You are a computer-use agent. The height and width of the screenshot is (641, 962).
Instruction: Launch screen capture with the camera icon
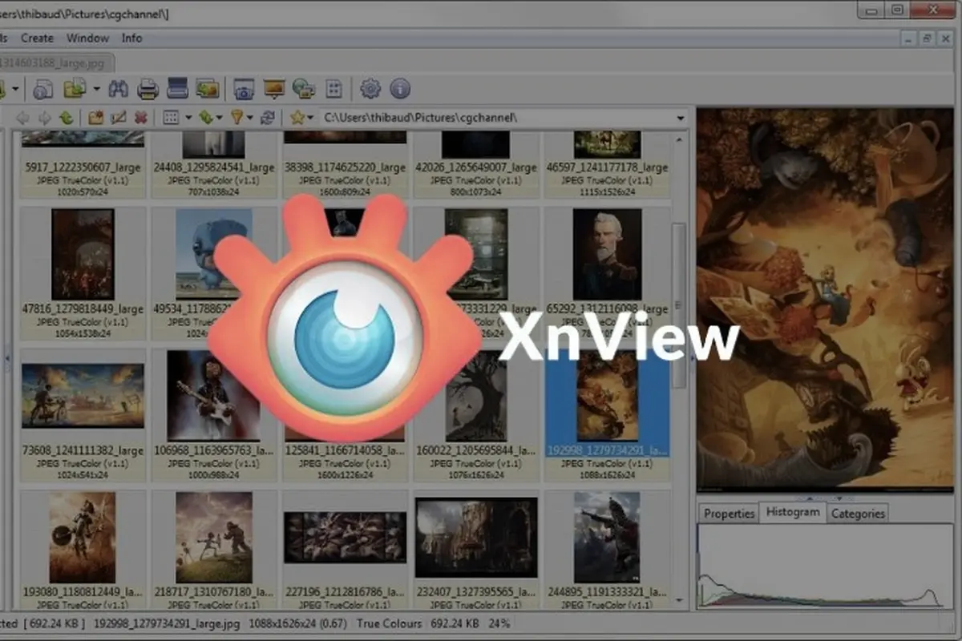pyautogui.click(x=243, y=89)
